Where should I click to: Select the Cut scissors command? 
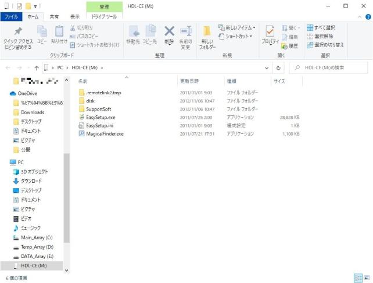[81, 27]
